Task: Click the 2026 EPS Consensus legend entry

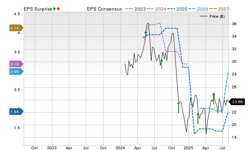Action: click(x=198, y=9)
